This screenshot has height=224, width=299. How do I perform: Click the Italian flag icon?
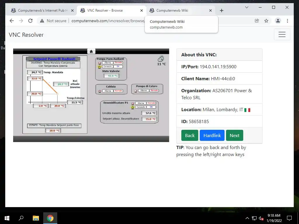(x=247, y=110)
